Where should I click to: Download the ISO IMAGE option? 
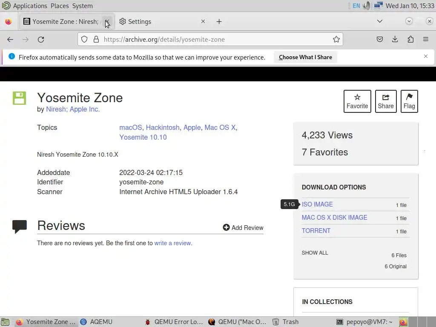click(x=317, y=204)
